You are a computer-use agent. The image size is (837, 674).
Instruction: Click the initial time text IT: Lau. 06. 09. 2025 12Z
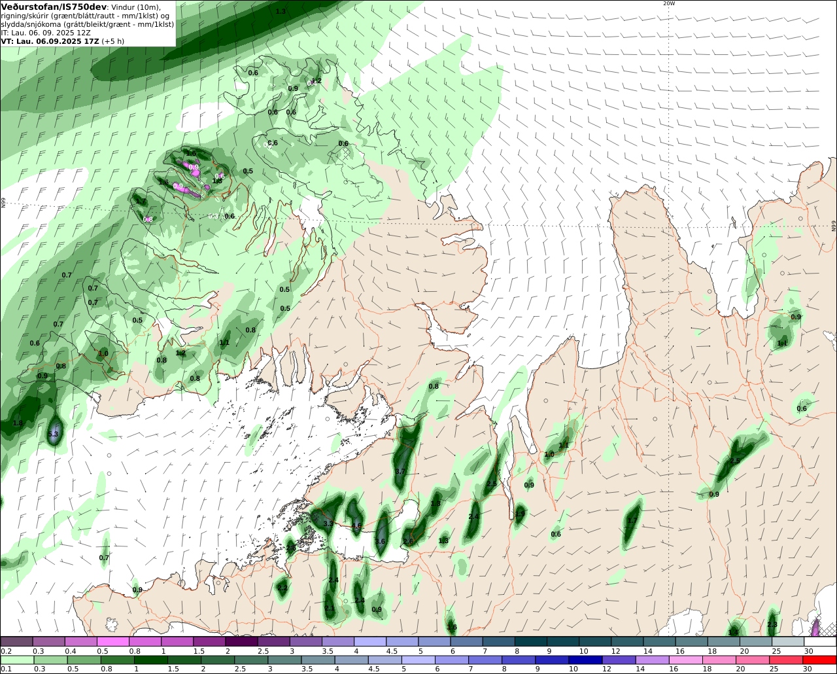pos(46,32)
